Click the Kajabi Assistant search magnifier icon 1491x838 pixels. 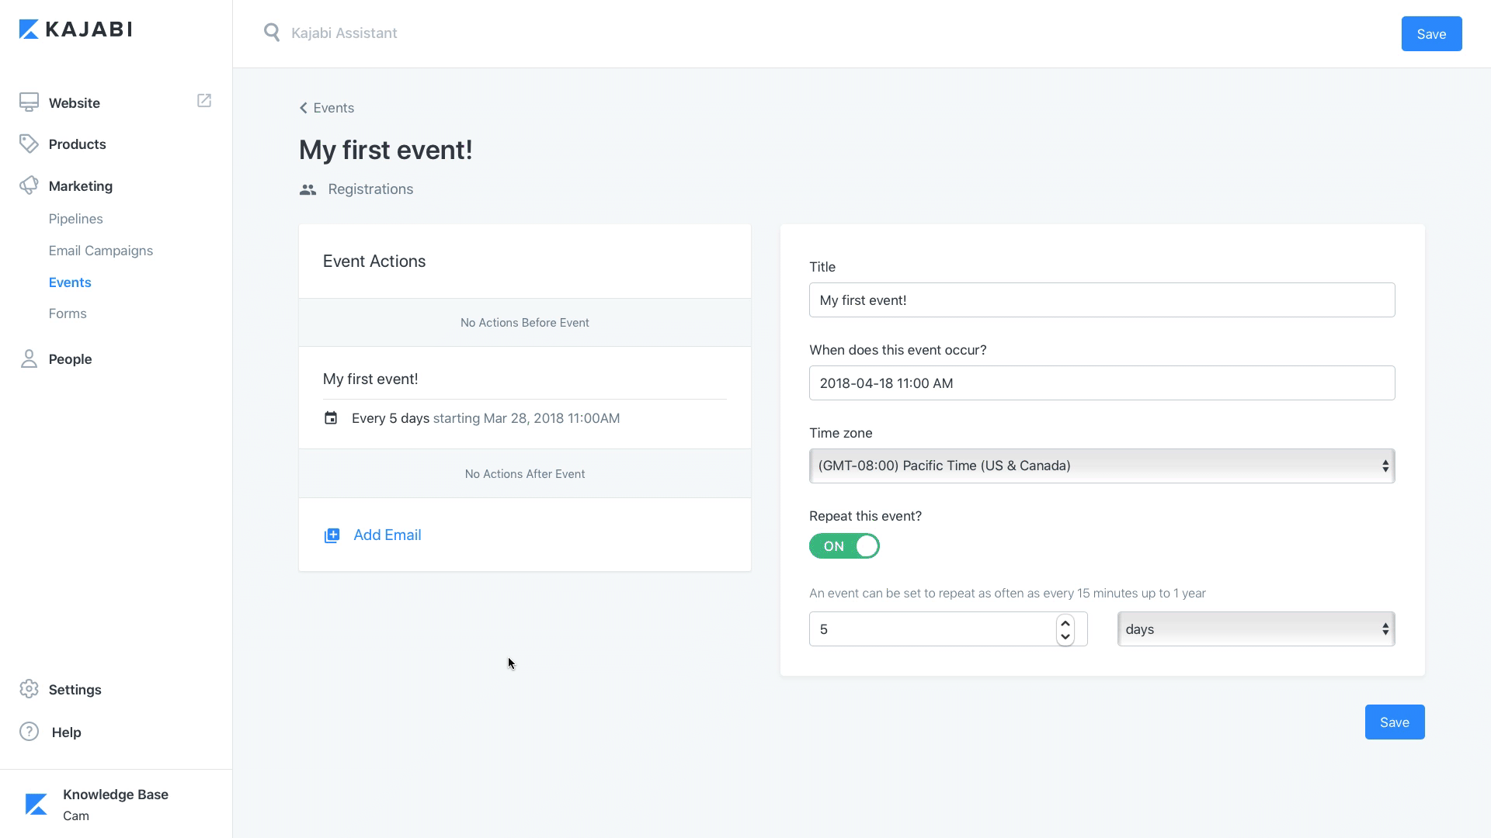pyautogui.click(x=271, y=33)
